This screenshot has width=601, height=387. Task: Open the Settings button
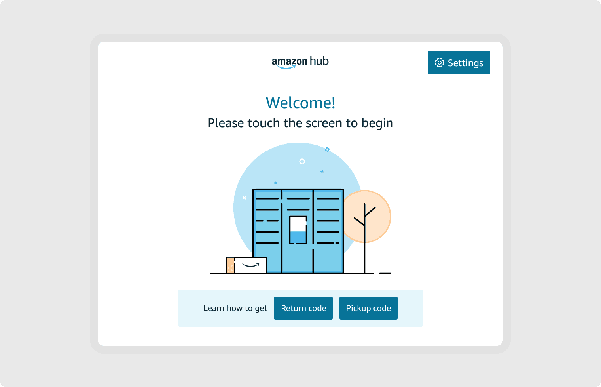coord(459,63)
